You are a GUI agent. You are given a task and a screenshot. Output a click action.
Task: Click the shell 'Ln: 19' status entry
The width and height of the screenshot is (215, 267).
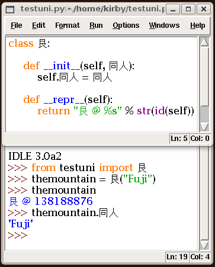(x=177, y=257)
